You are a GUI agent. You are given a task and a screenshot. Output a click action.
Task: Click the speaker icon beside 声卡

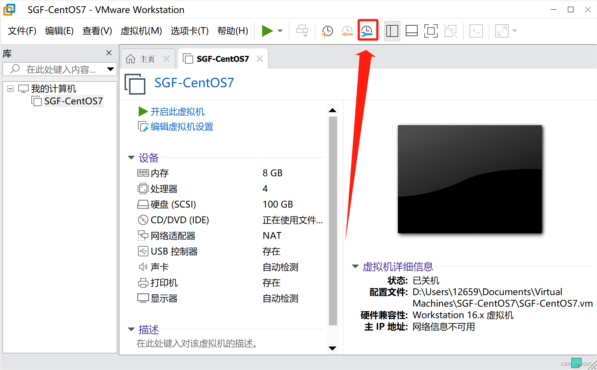[143, 267]
